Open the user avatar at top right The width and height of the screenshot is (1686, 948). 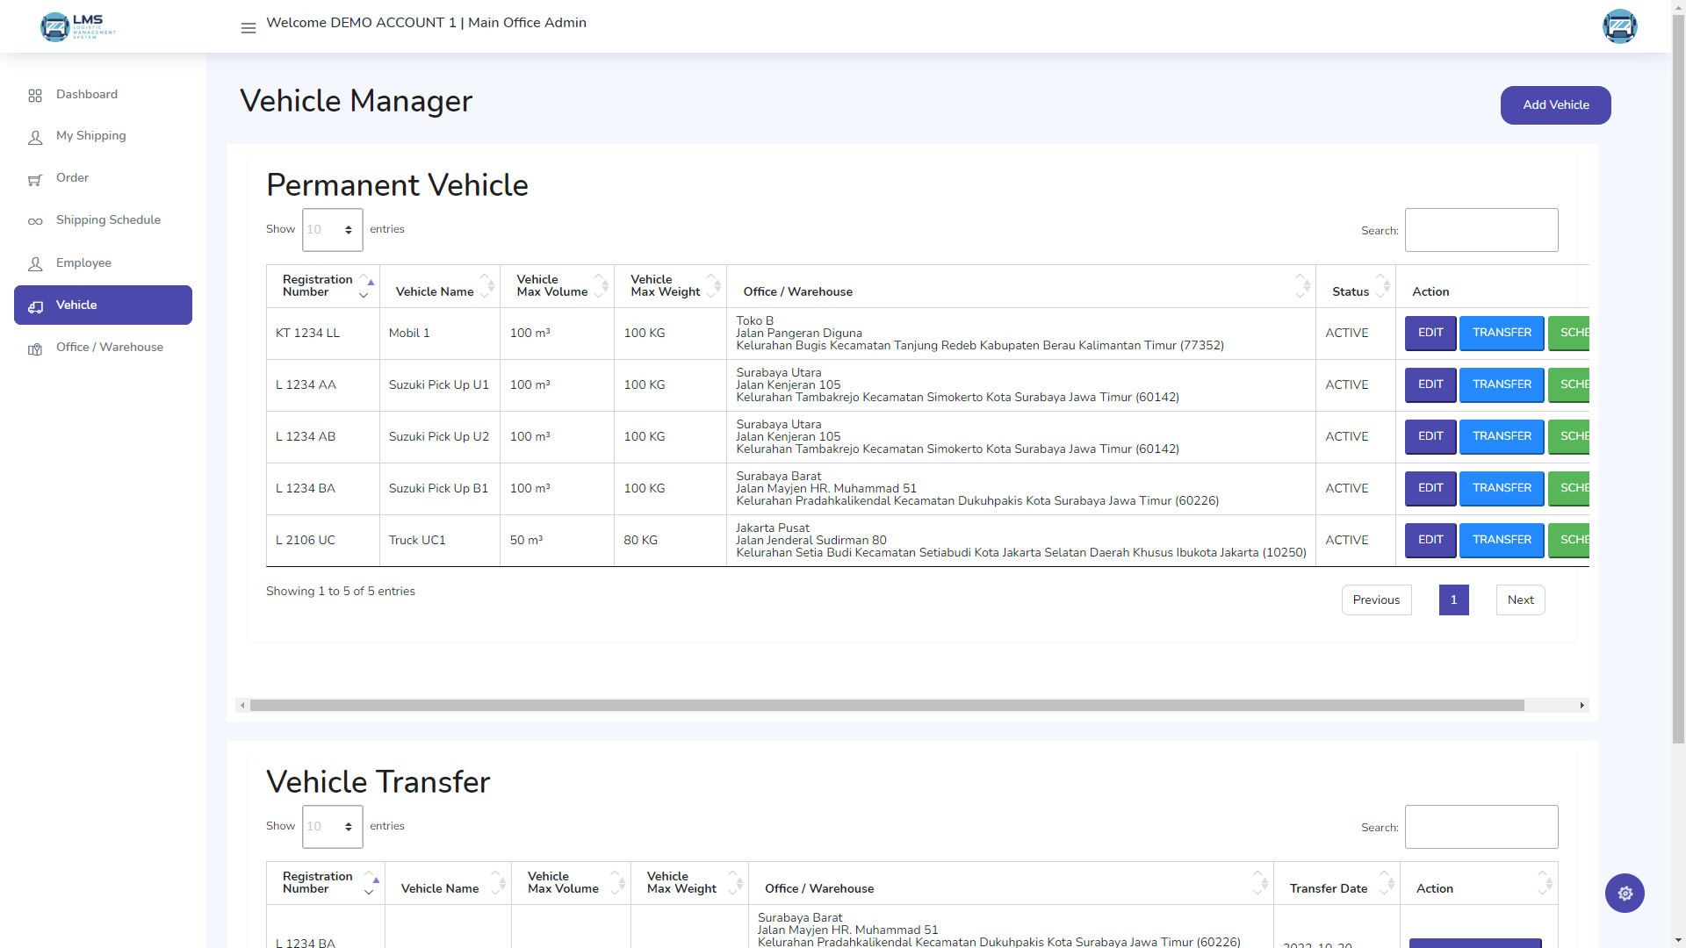pos(1619,26)
